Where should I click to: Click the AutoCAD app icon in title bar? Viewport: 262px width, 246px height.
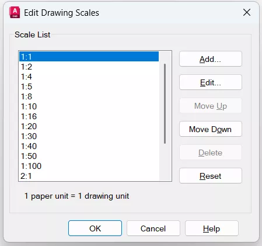click(x=15, y=12)
